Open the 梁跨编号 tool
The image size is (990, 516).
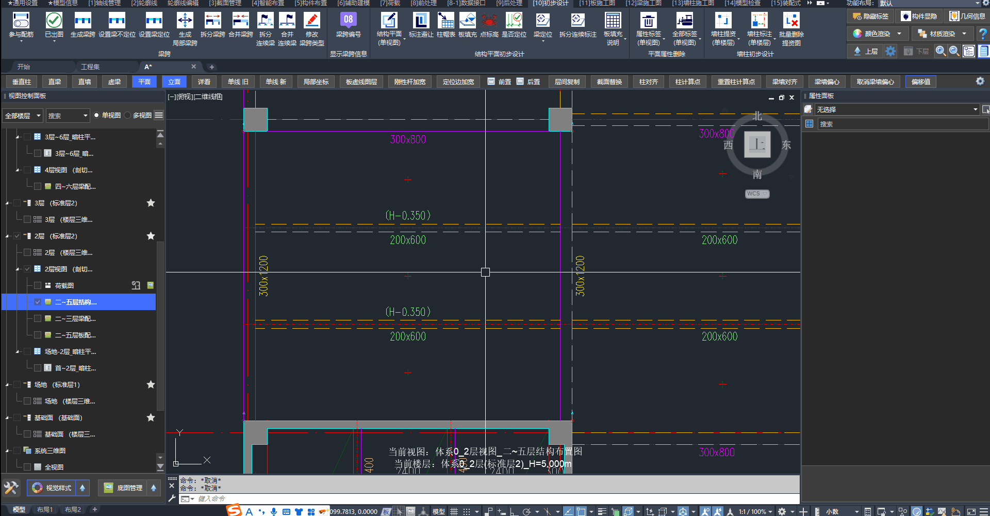coord(348,21)
